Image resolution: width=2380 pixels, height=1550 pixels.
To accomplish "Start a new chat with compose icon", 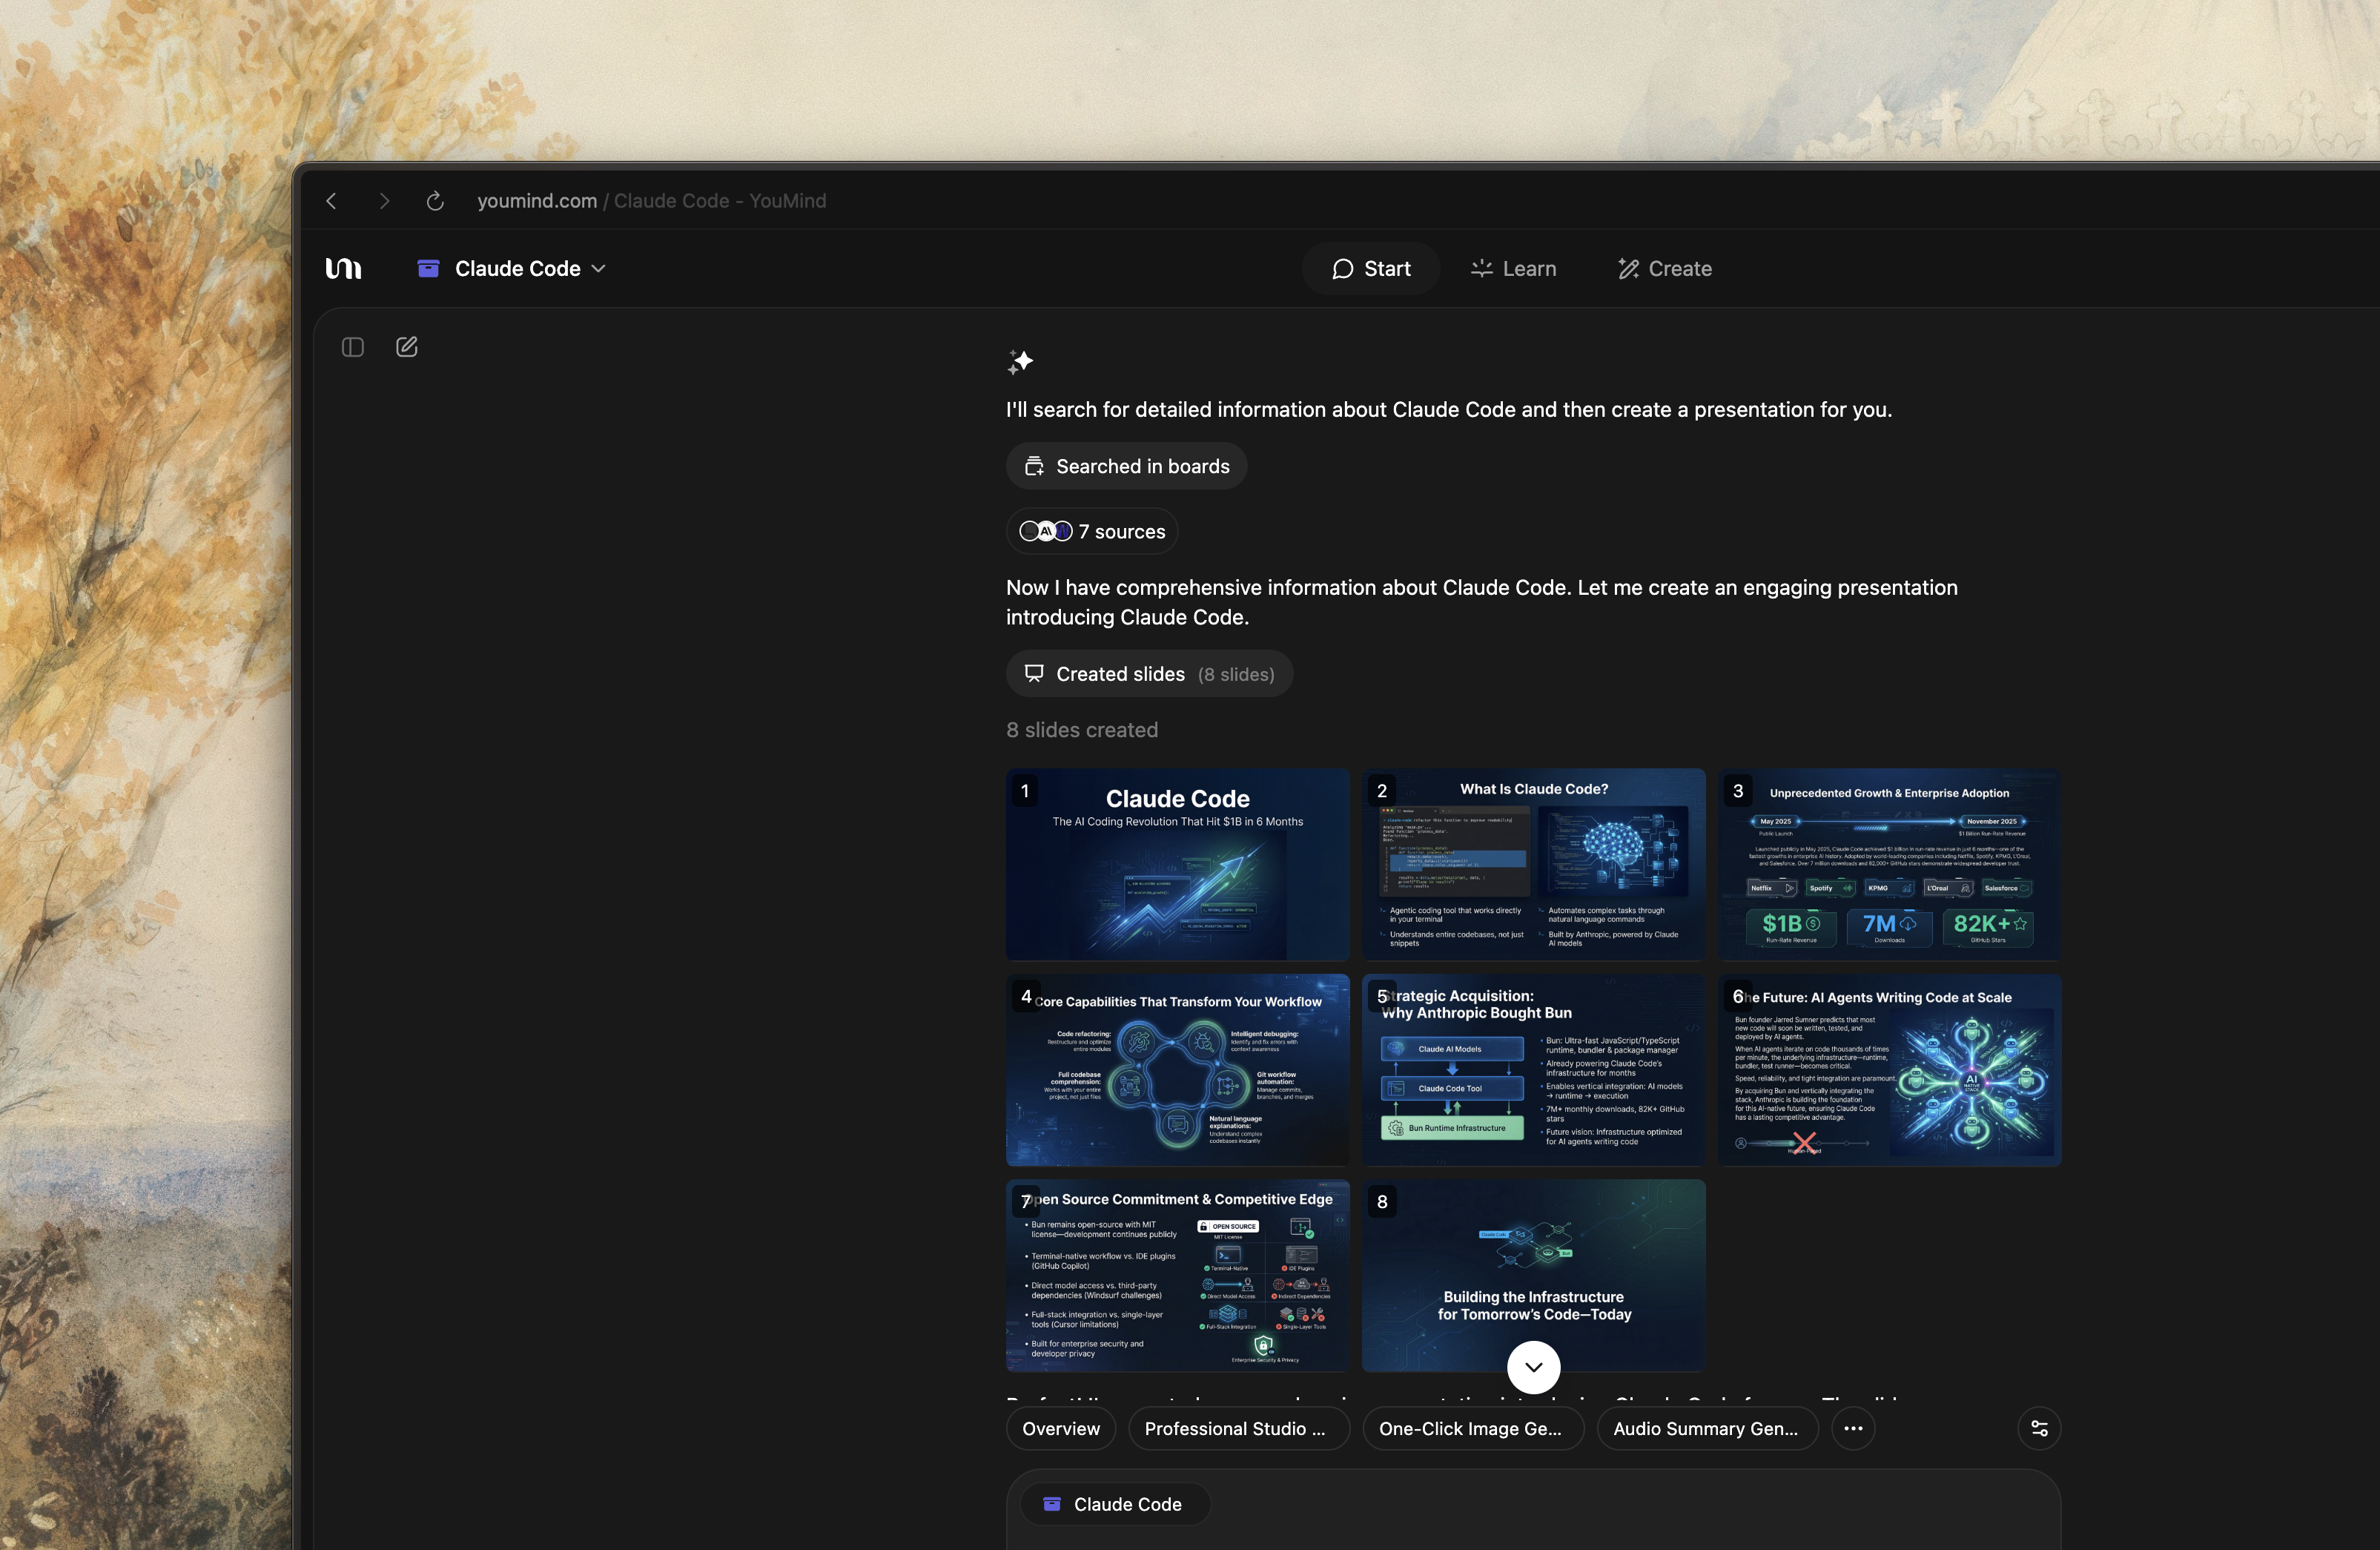I will (406, 347).
